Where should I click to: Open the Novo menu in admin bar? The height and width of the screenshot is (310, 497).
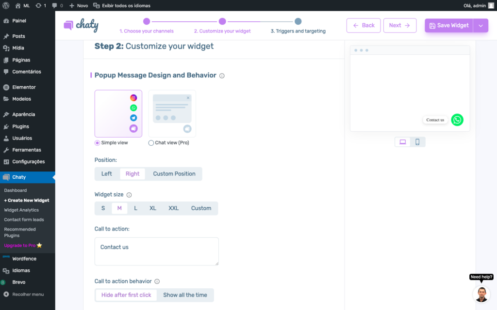[79, 5]
